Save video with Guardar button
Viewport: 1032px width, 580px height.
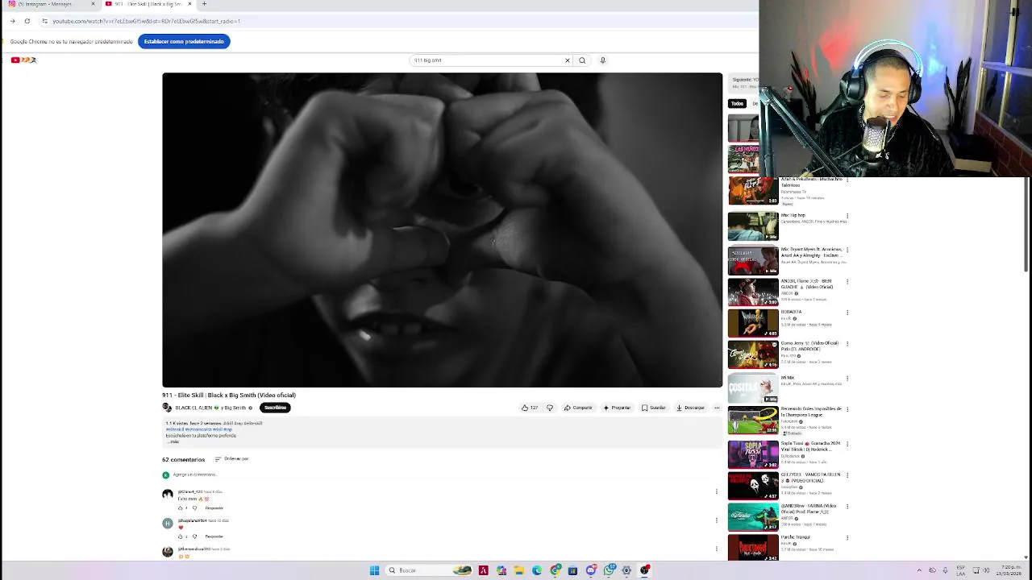[x=654, y=408]
